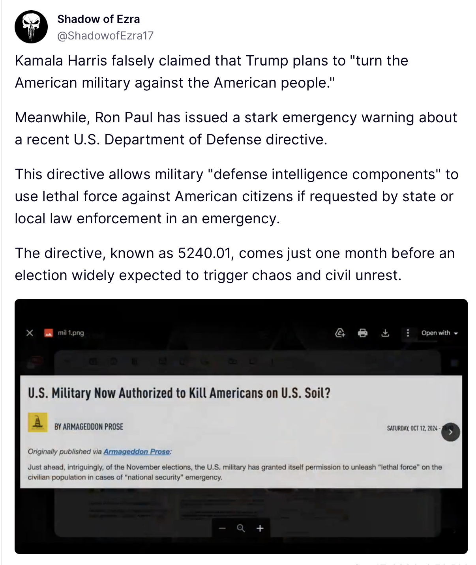476x565 pixels.
Task: Click the Add to Drive icon
Action: [340, 333]
